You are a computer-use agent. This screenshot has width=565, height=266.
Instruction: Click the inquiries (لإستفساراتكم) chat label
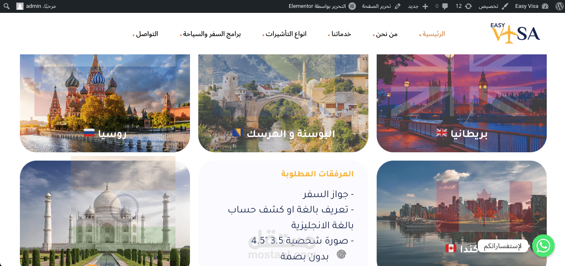click(x=503, y=246)
